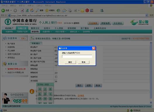Viewport: 154px width, 112px height.
Task: Click the Edit page toolbar icon
Action: point(75,11)
